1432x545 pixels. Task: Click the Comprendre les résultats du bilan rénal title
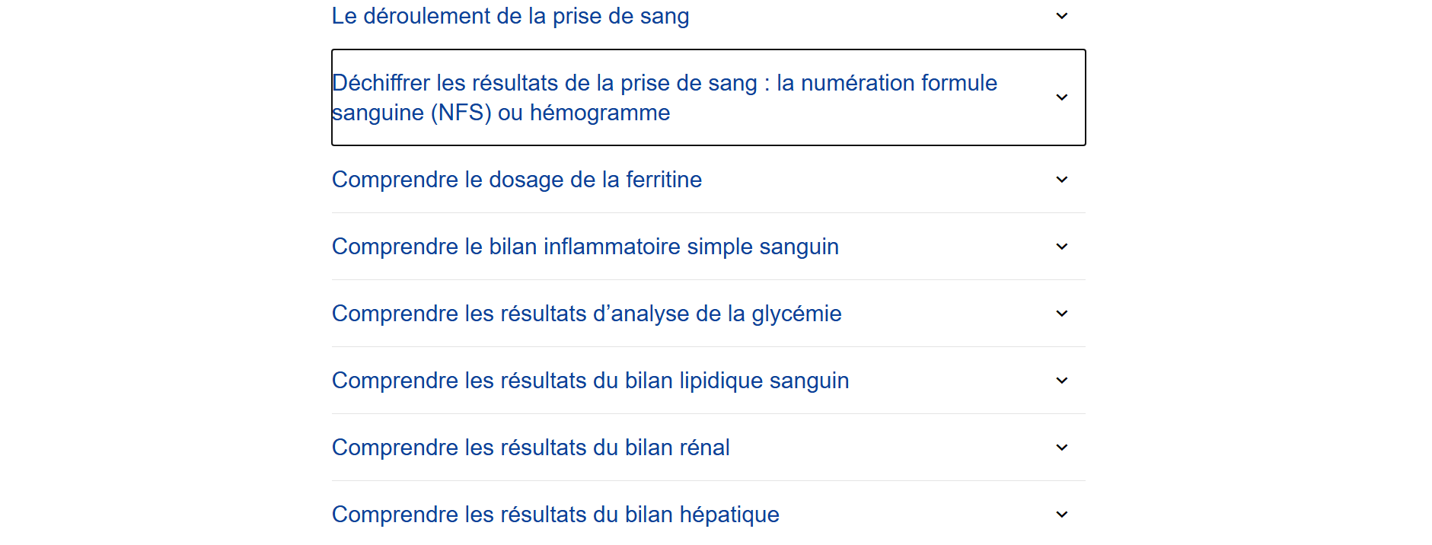point(531,448)
